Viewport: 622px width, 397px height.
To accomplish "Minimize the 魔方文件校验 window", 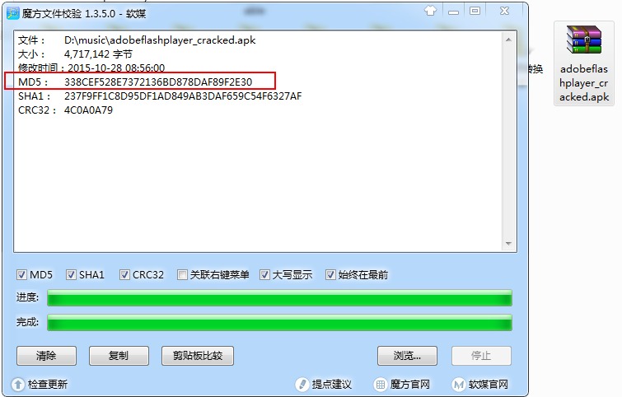I will pyautogui.click(x=453, y=12).
